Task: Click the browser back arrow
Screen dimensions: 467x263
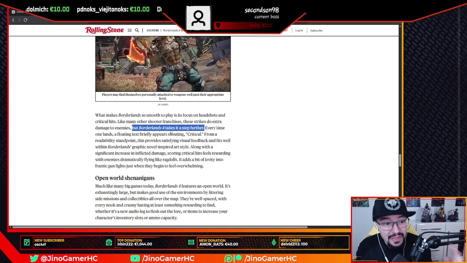Action: tap(13, 20)
